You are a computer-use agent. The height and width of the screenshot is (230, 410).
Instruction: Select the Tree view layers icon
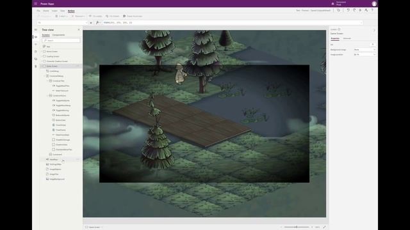[x=36, y=37]
